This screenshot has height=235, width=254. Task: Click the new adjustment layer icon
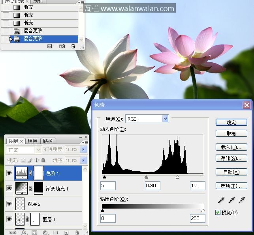point(45,233)
